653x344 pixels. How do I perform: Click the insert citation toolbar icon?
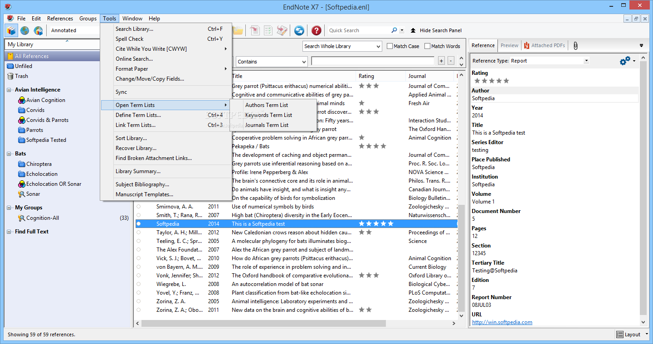point(255,30)
